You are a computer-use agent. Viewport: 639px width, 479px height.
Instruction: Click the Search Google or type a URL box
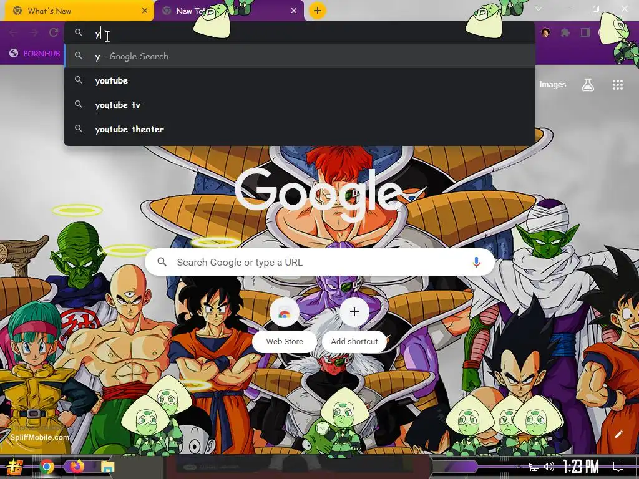(320, 263)
